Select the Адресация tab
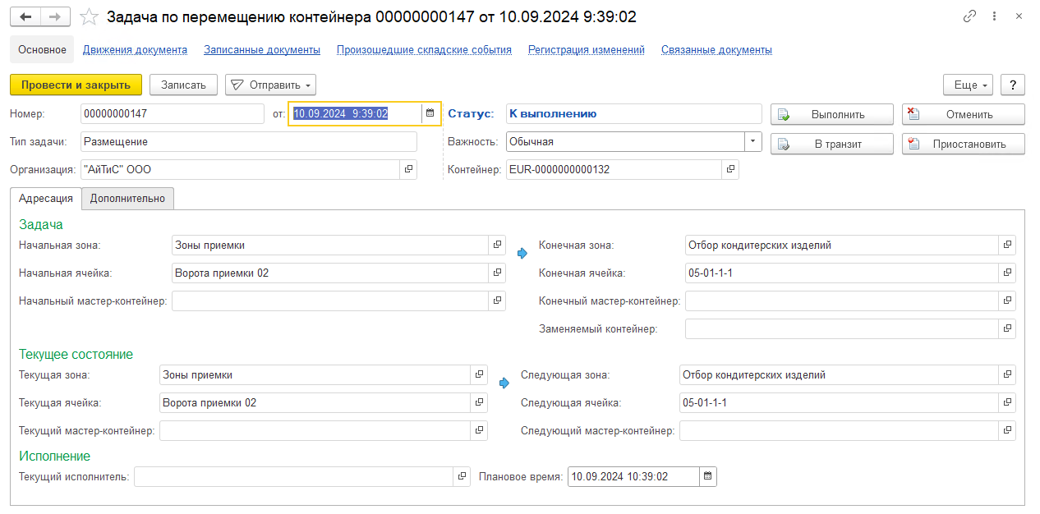Viewport: 1040px width, 514px height. coord(46,198)
